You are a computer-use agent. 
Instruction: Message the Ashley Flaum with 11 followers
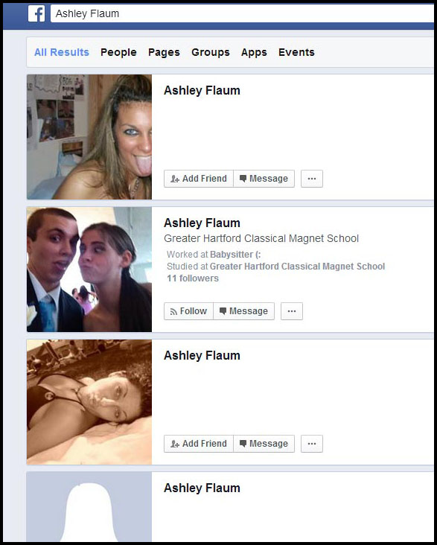243,311
